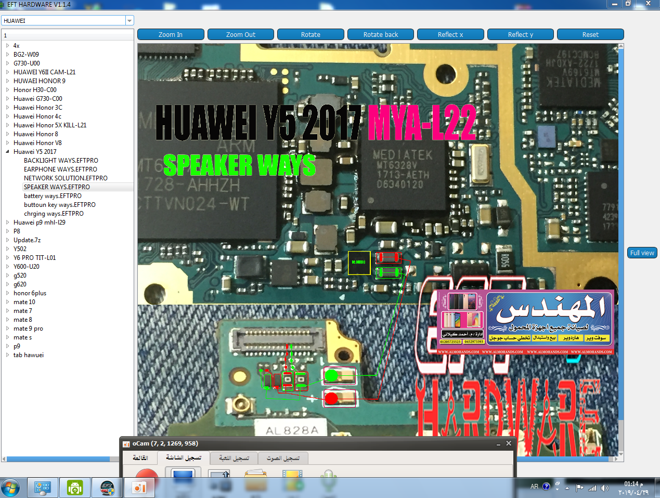Viewport: 660px width, 498px height.
Task: Collapse the Huawei Y5 2017 node
Action: [7, 152]
